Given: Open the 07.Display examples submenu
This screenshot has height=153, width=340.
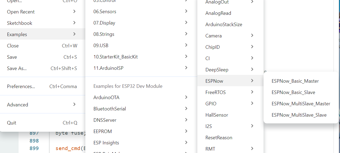Looking at the screenshot, I should pyautogui.click(x=104, y=23).
